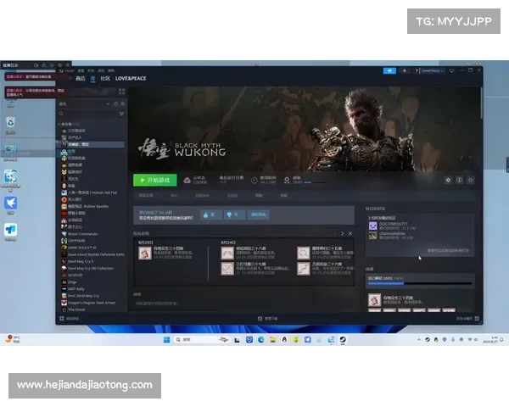
Task: Click the recent clock icon in the sidebar filter
Action: tap(116, 103)
